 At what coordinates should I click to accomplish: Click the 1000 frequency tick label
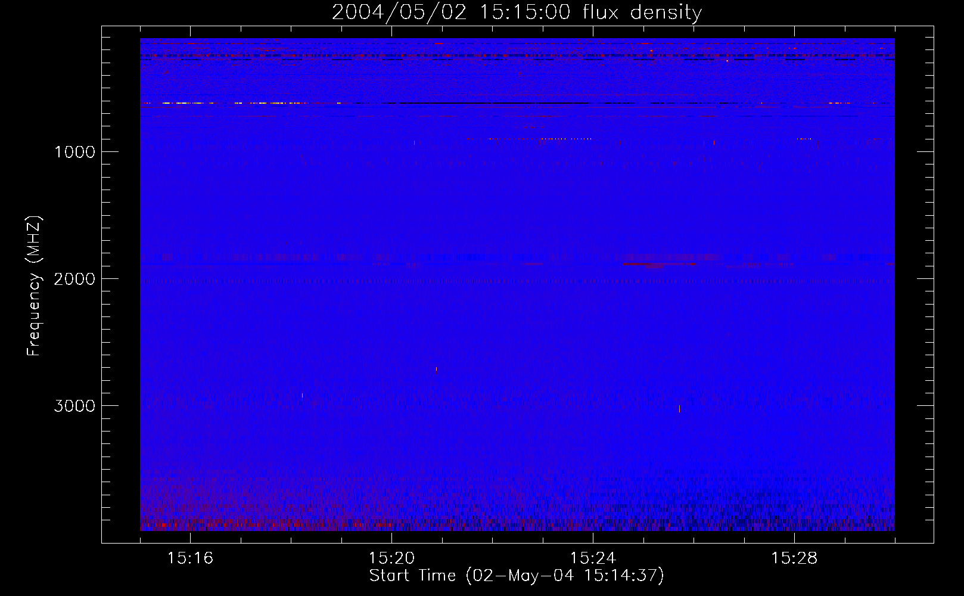pyautogui.click(x=74, y=152)
